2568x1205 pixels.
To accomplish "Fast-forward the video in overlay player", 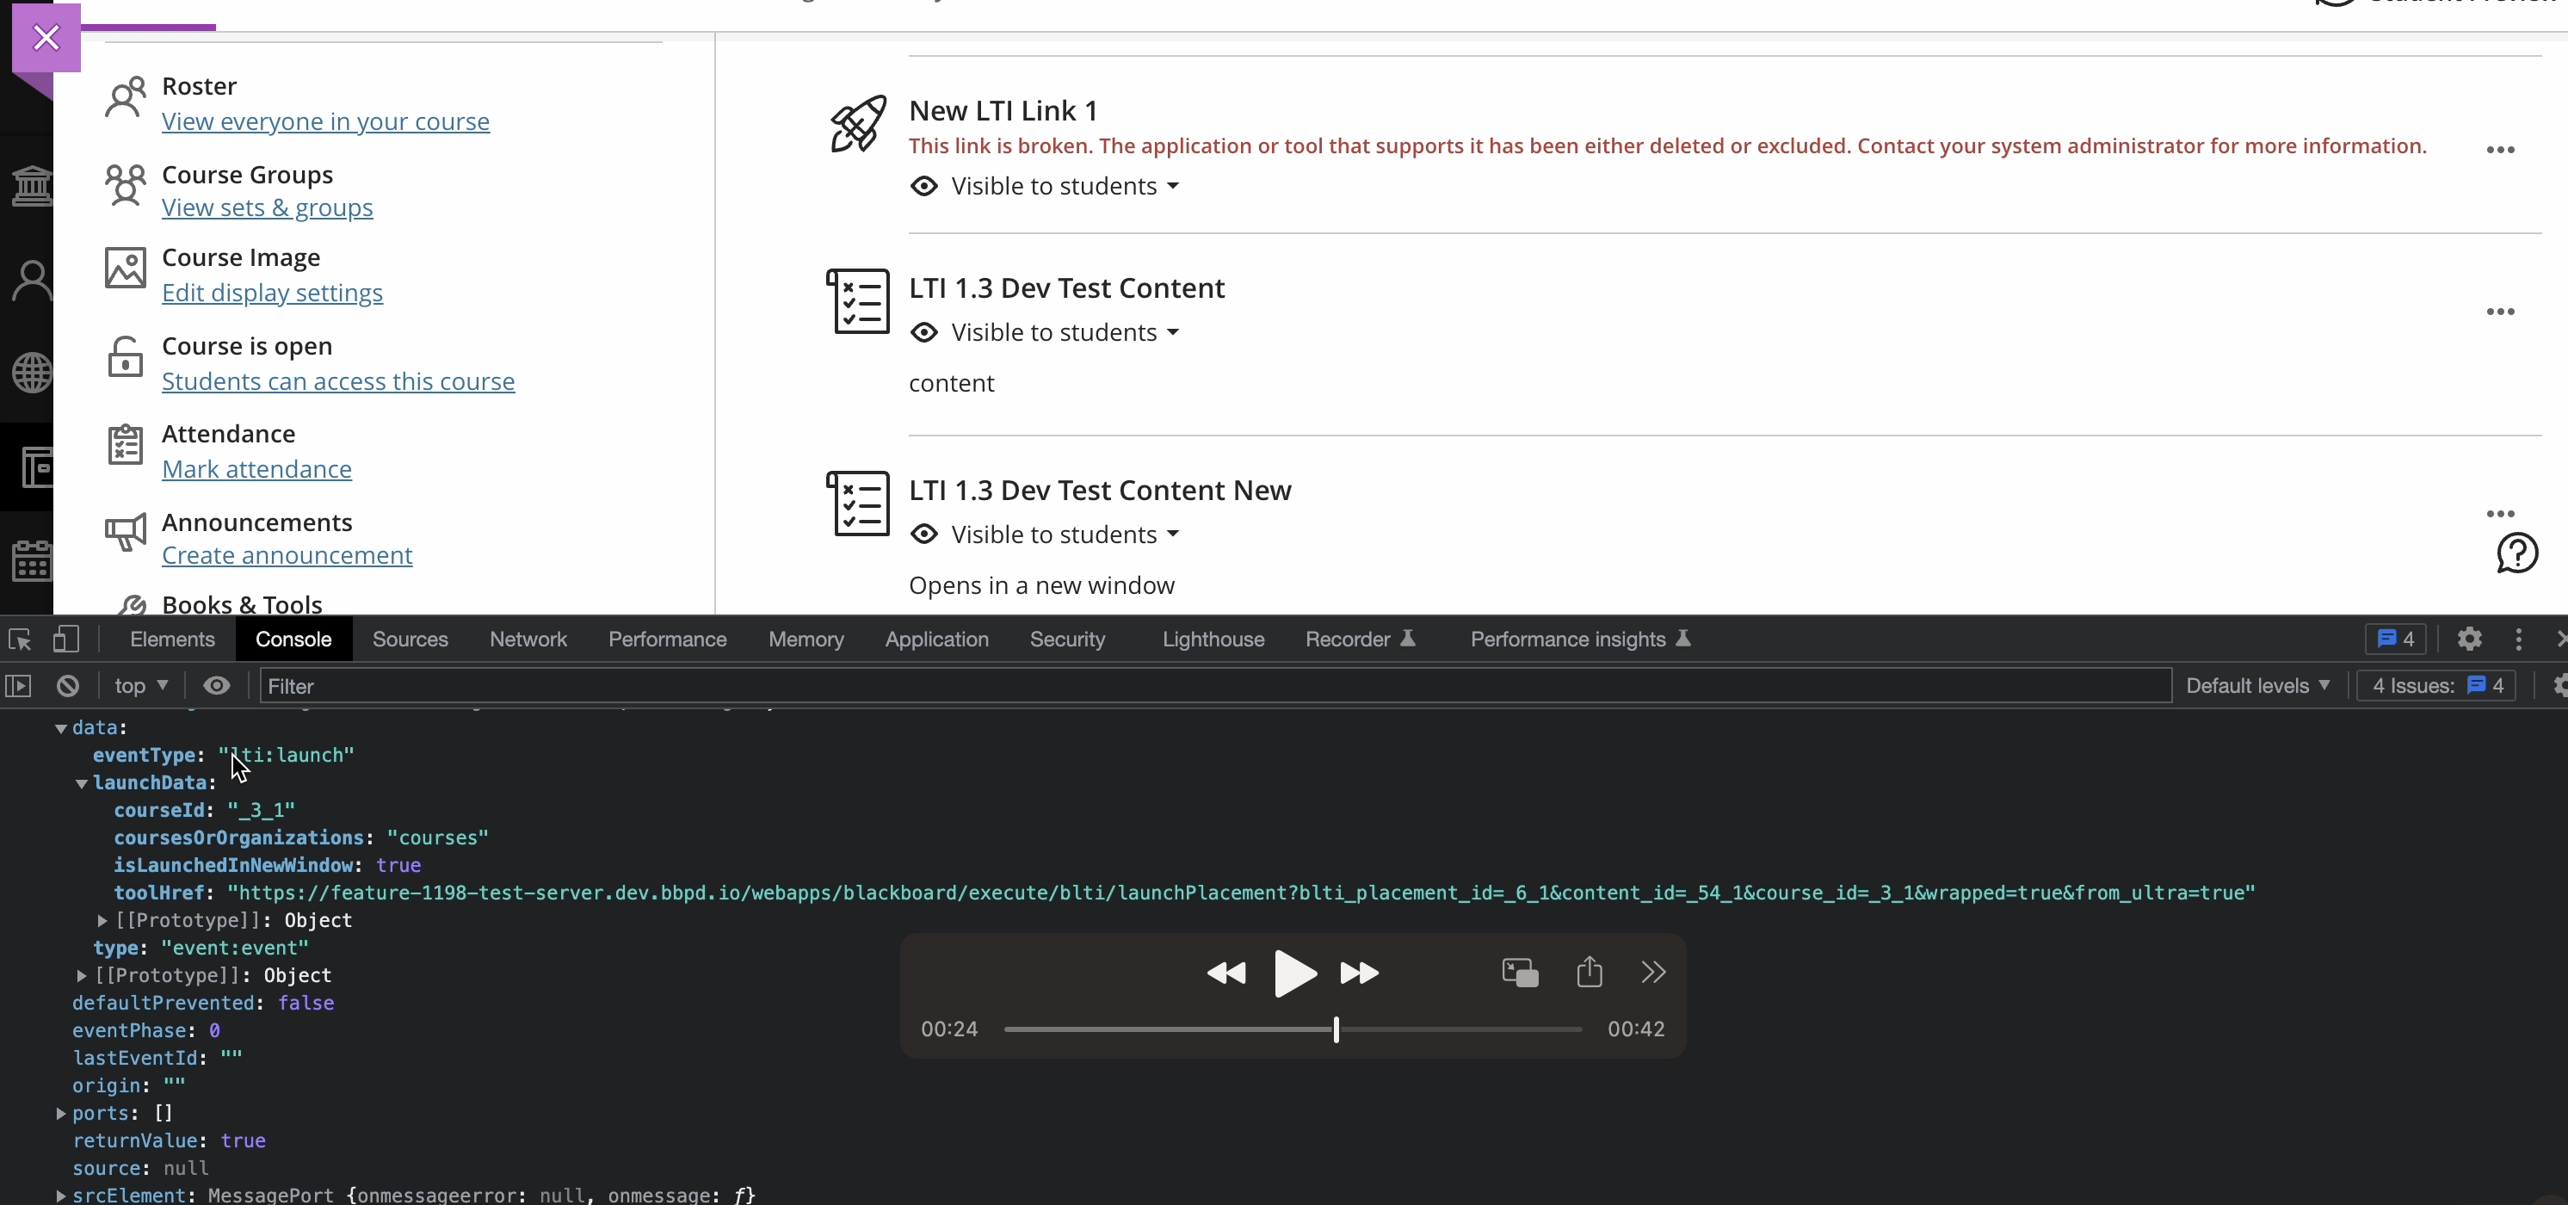I will [x=1360, y=973].
